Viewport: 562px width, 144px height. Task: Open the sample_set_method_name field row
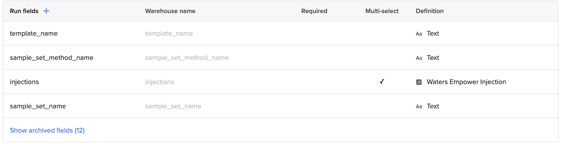pos(280,58)
